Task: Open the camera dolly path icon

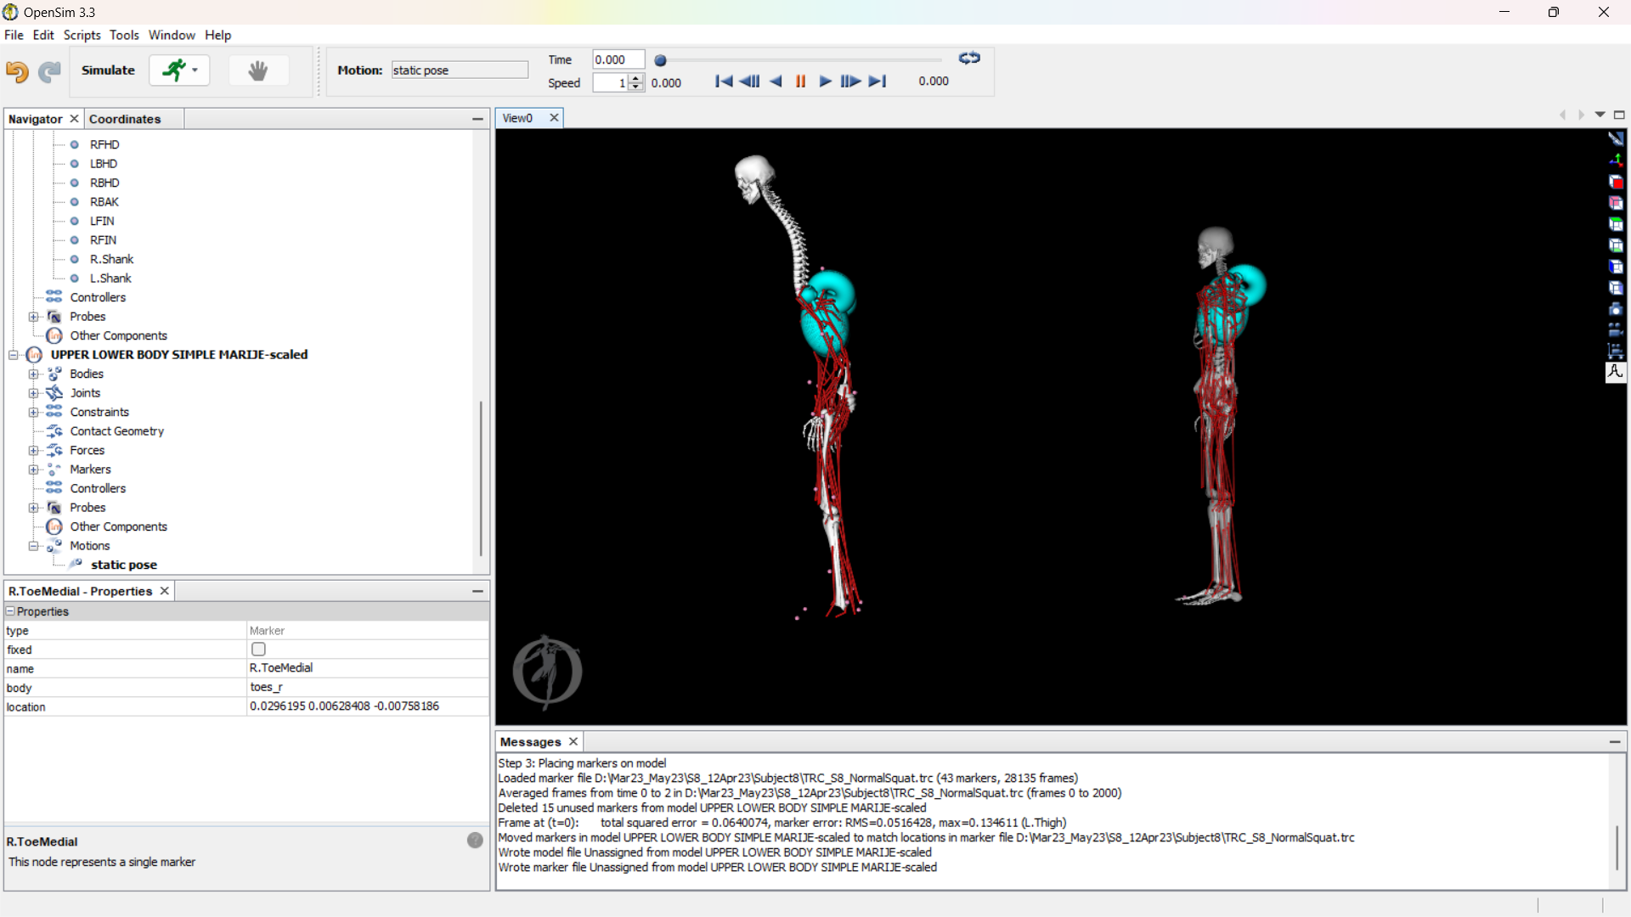Action: tap(1616, 351)
